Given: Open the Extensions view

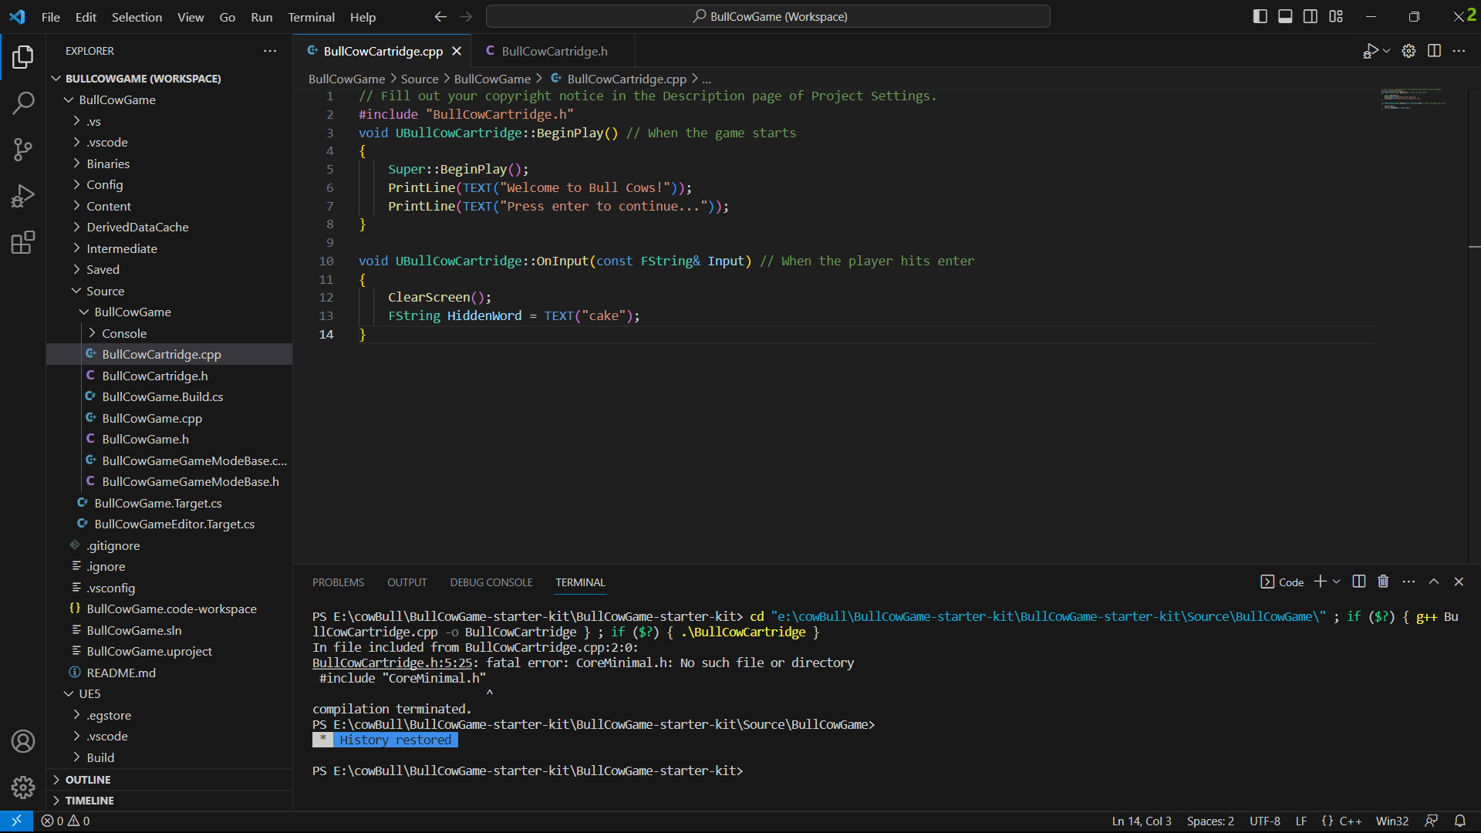Looking at the screenshot, I should [x=23, y=242].
